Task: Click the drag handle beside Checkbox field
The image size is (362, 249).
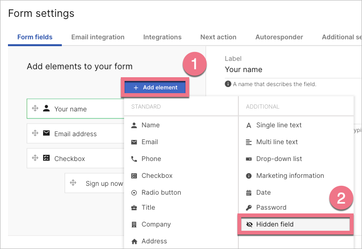Action: [x=35, y=158]
